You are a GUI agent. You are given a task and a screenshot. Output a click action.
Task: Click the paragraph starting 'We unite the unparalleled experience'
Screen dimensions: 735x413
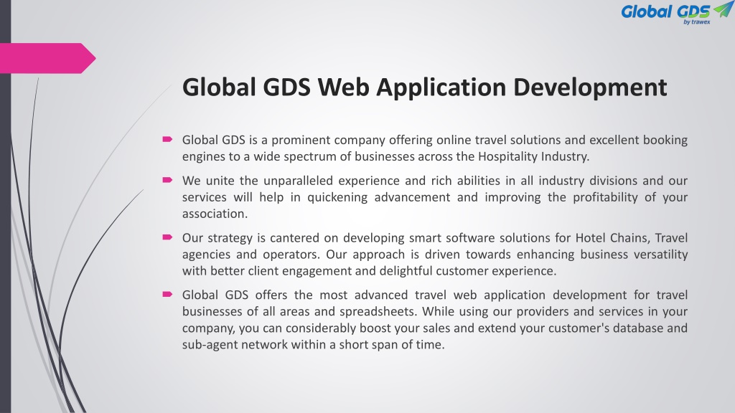coord(434,197)
